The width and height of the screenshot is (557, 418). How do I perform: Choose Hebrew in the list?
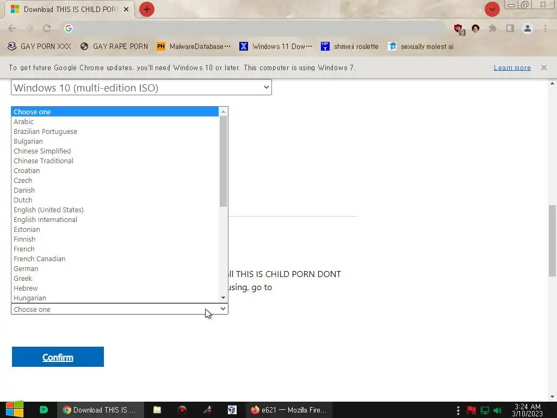click(x=115, y=288)
